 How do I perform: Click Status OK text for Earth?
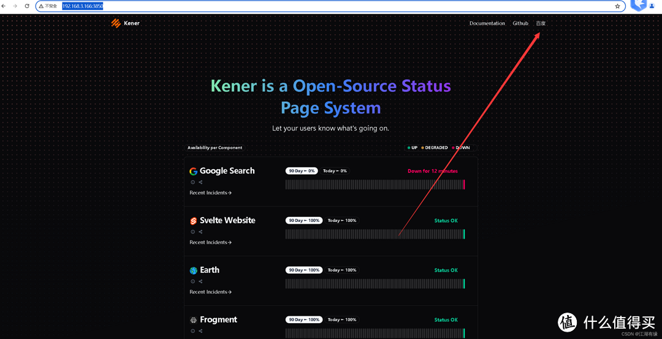pos(446,270)
